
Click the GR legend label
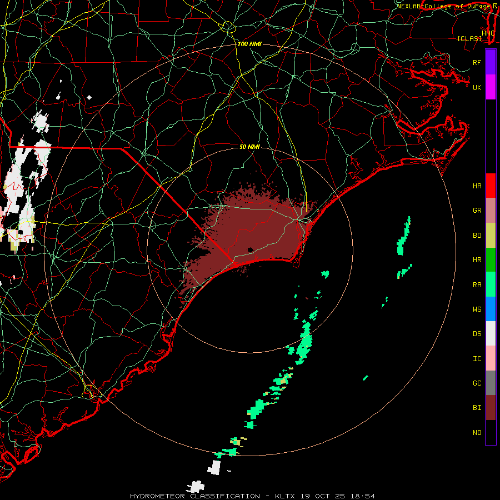[x=477, y=211]
